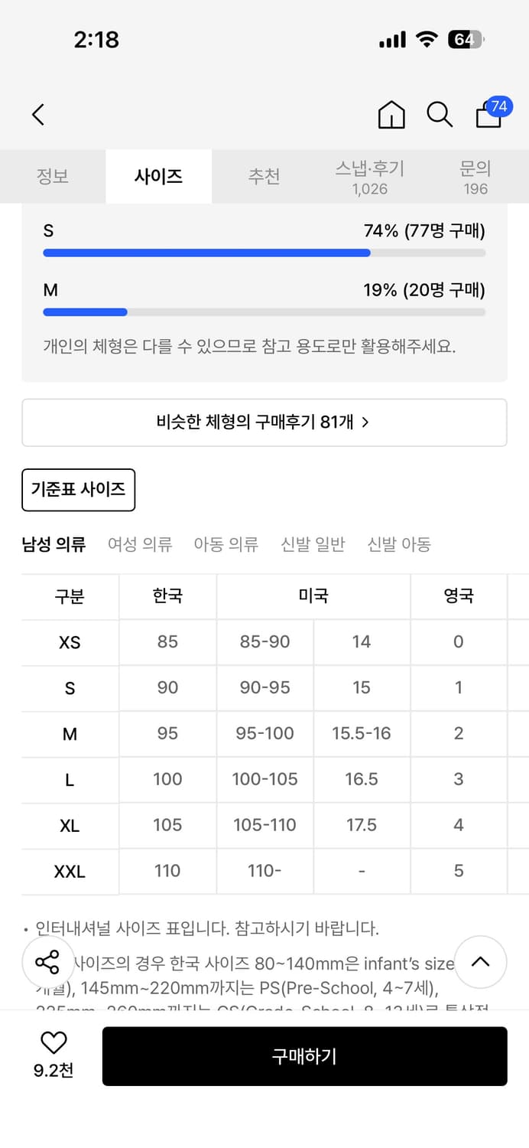The width and height of the screenshot is (529, 1148).
Task: Go back using the left arrow
Action: pyautogui.click(x=37, y=114)
